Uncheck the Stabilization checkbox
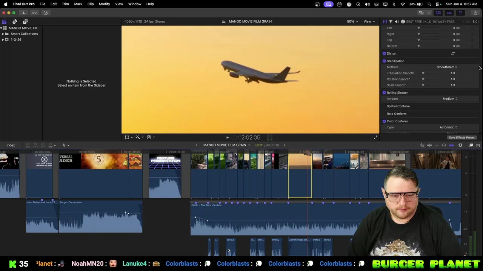This screenshot has height=271, width=483. point(384,61)
